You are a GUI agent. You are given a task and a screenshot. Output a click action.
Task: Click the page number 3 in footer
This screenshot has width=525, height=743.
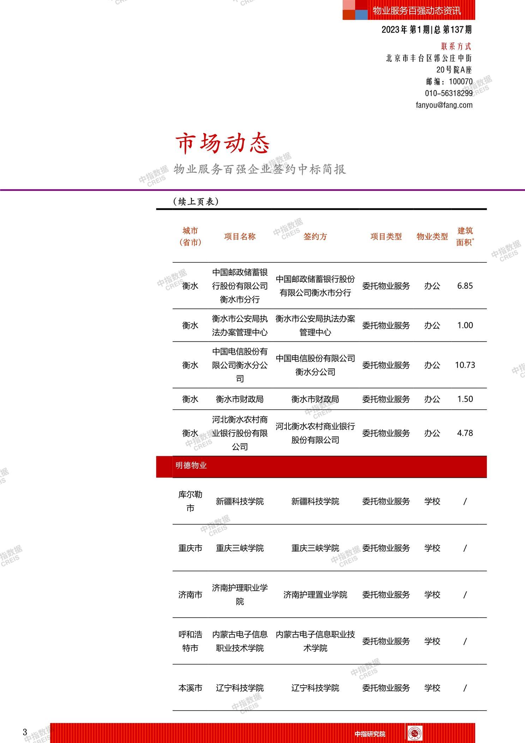(x=25, y=732)
